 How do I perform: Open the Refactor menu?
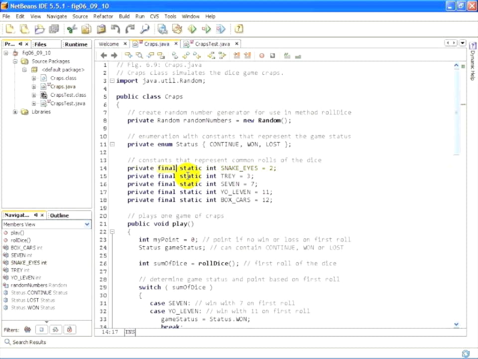pos(103,16)
